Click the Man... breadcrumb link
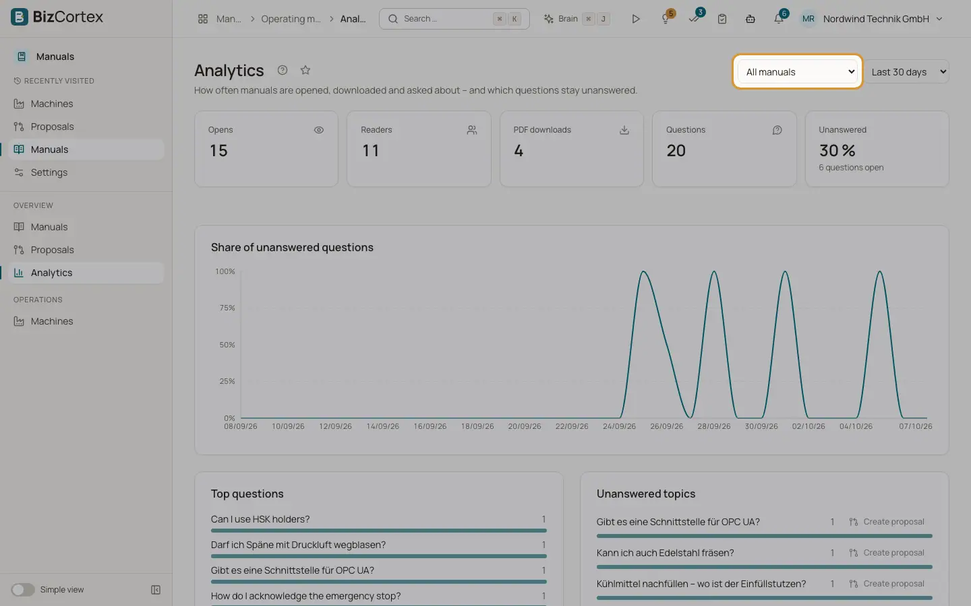 [229, 19]
